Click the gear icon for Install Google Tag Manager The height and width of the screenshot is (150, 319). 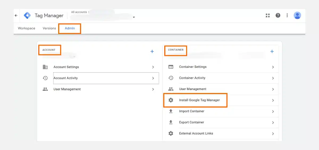click(171, 100)
